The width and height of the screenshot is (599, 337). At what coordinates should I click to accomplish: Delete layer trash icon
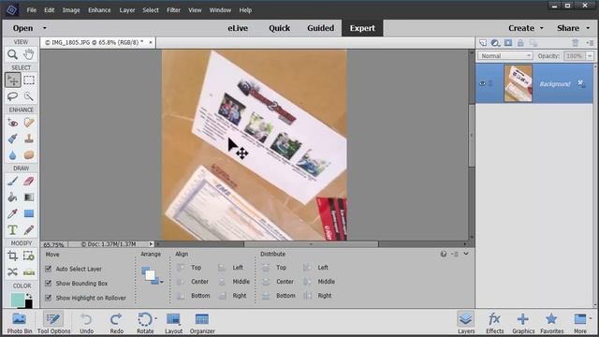[x=575, y=43]
